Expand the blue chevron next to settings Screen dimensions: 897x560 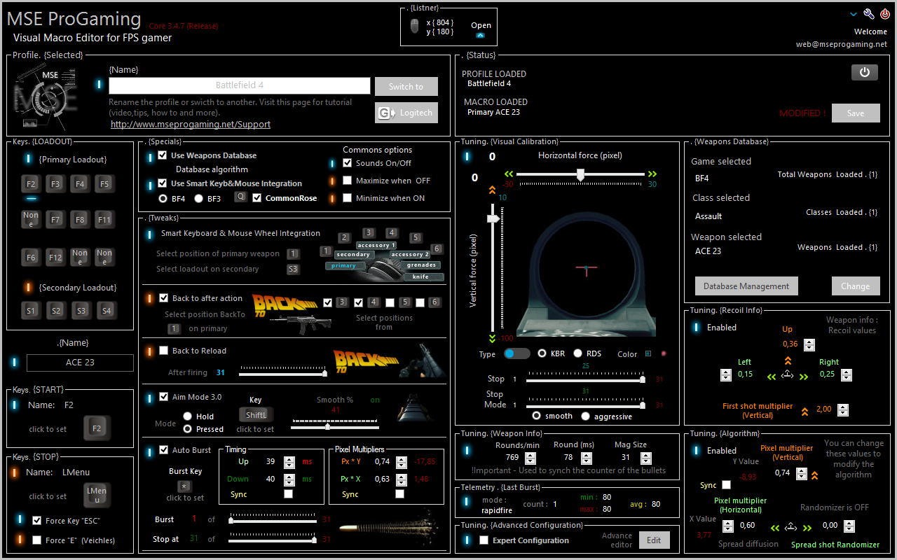tap(854, 14)
